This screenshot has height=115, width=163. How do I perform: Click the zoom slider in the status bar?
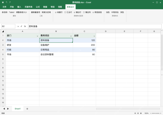(156, 113)
